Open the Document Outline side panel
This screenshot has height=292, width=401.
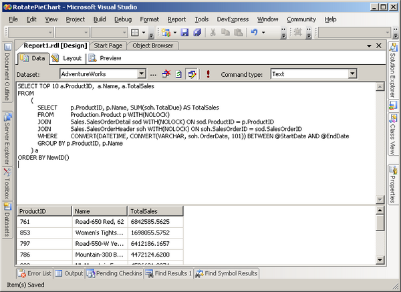coord(7,72)
